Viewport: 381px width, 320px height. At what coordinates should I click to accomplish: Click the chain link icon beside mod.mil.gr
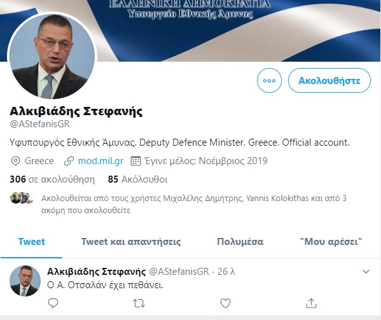pos(69,161)
